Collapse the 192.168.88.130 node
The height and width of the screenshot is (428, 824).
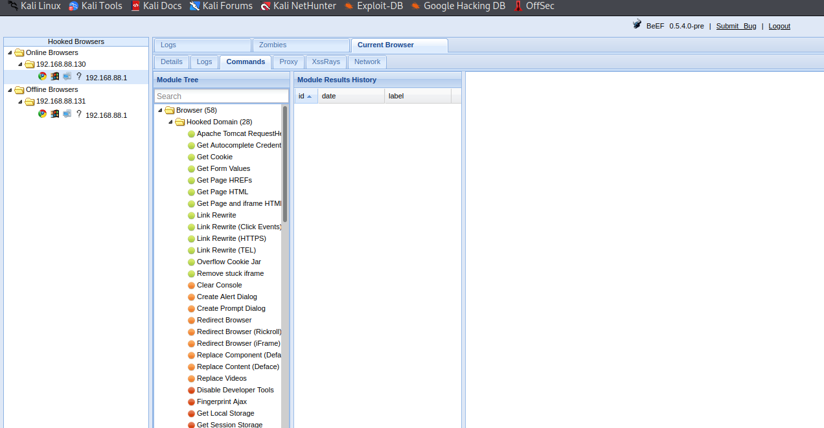20,64
